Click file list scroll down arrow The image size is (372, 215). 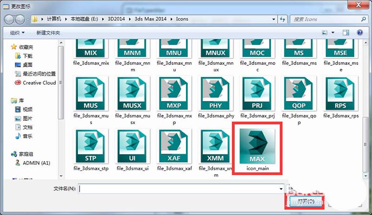coord(365,176)
